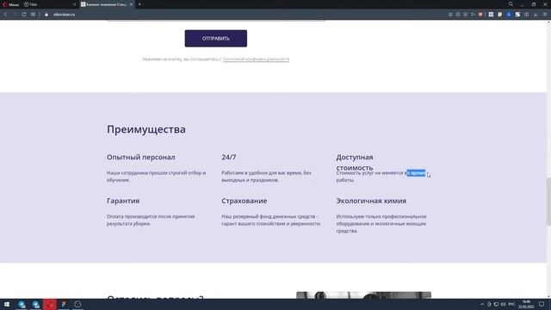551x310 pixels.
Task: Click the 24/7 heading
Action: (229, 157)
